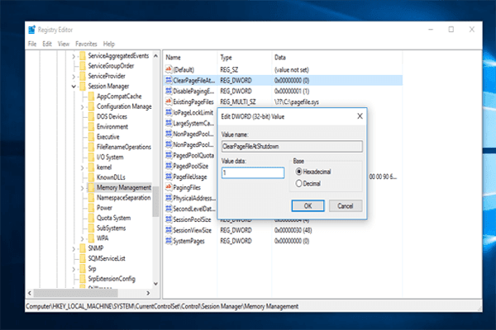Expand the kernel tree node
This screenshot has width=496, height=330.
point(82,167)
